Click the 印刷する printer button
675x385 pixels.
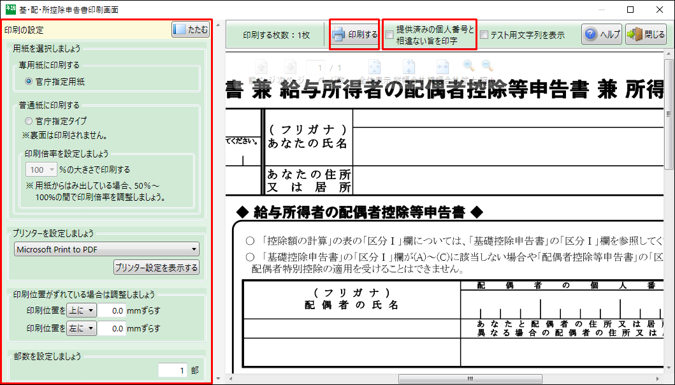pos(354,34)
